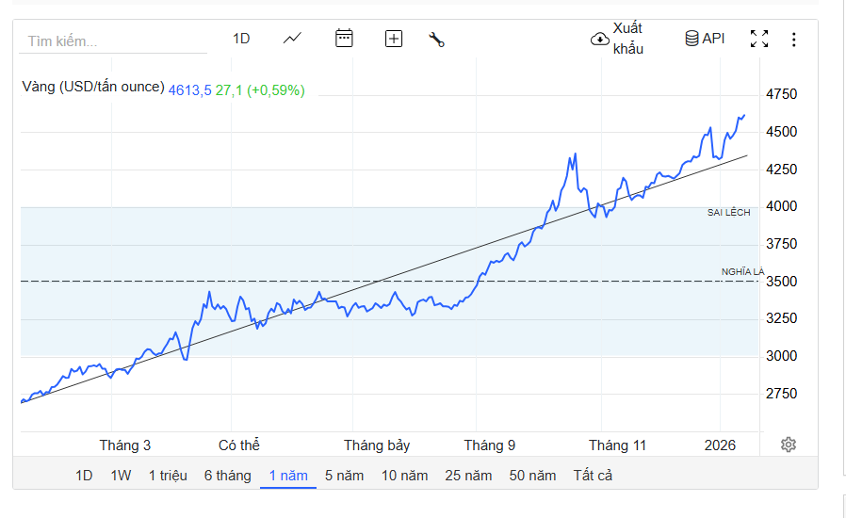Select the 1D time range tab
Image resolution: width=846 pixels, height=518 pixels.
click(84, 476)
